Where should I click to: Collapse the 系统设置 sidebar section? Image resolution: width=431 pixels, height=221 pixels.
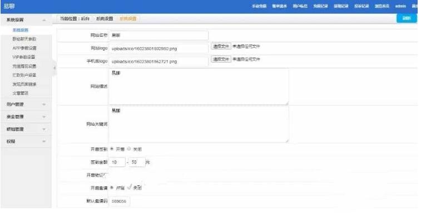(26, 20)
